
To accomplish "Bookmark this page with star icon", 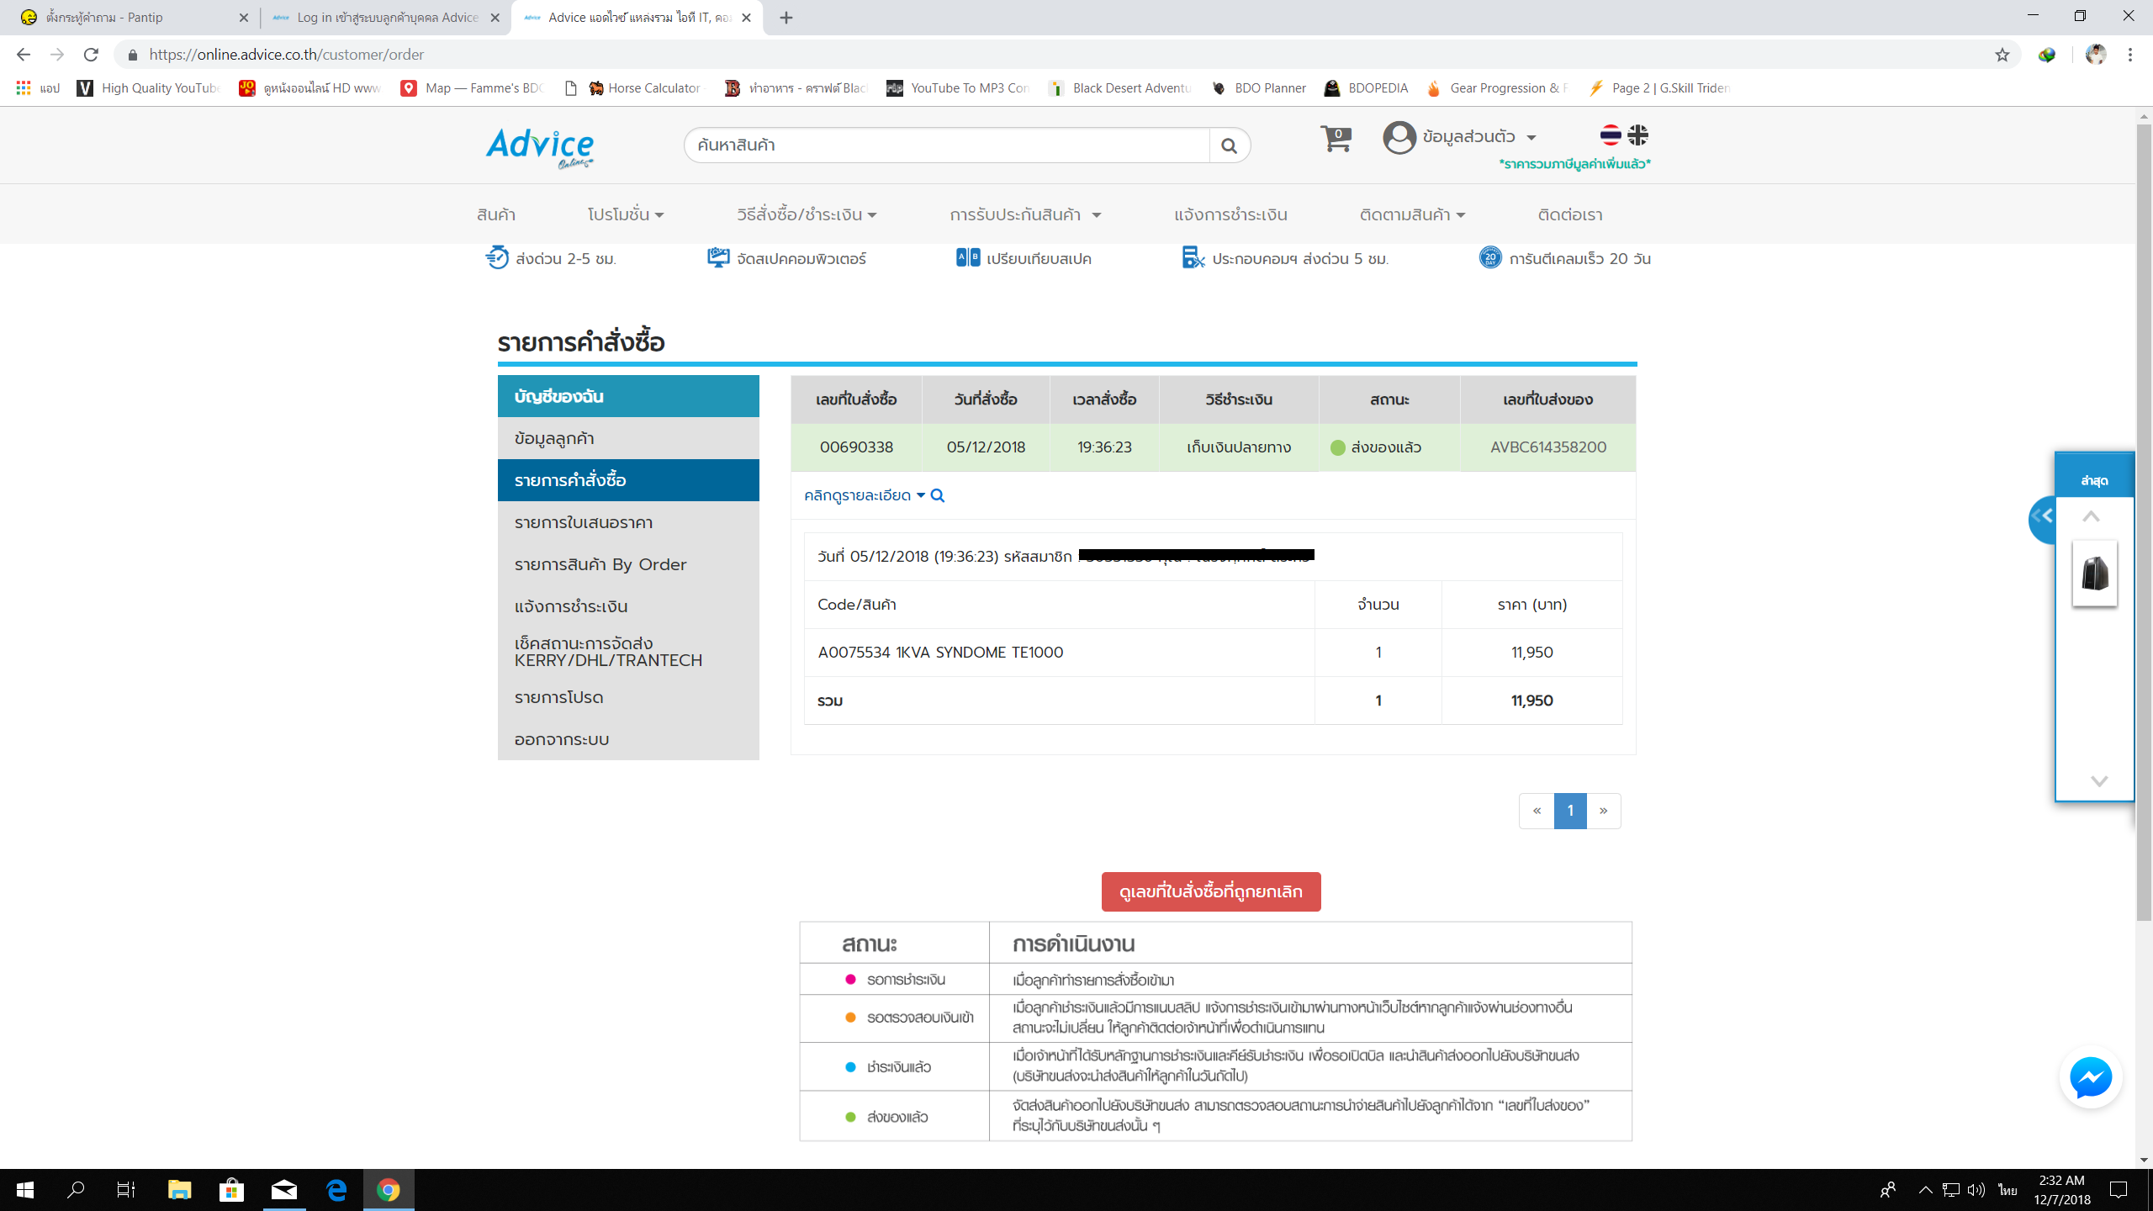I will [x=2002, y=55].
